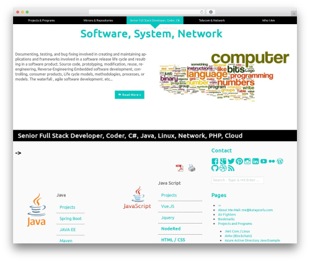This screenshot has width=310, height=262.
Task: Open the WordPress logo icon
Action: [x=280, y=161]
